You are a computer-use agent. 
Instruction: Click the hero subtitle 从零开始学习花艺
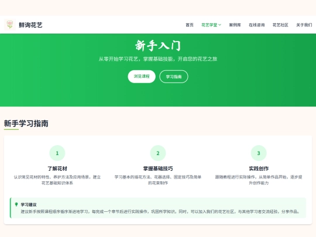[x=158, y=59]
